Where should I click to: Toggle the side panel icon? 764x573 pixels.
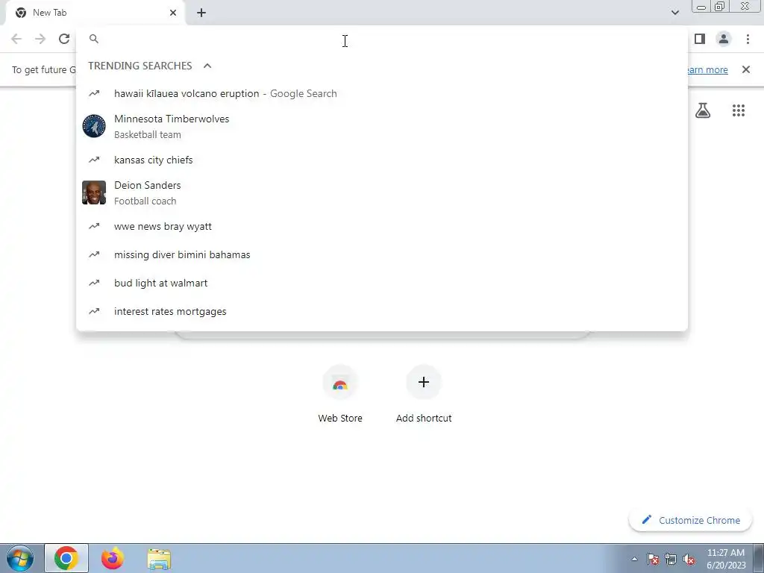point(700,39)
